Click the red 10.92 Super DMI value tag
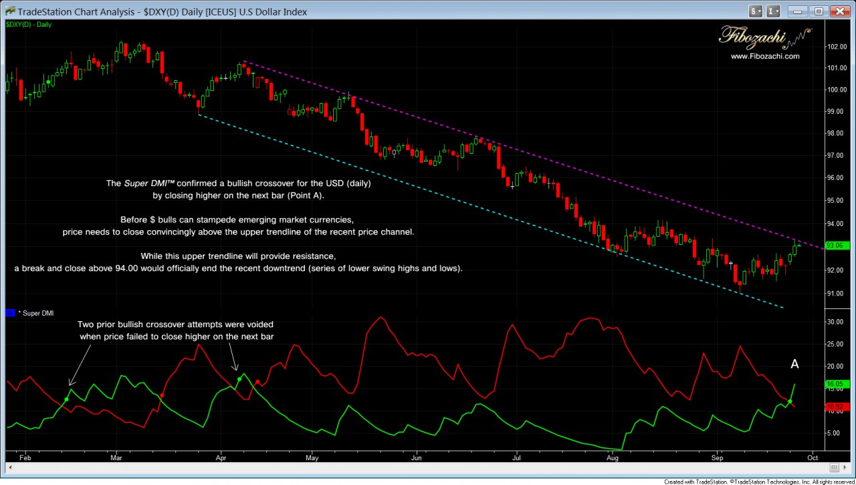This screenshot has width=856, height=485. [x=837, y=407]
